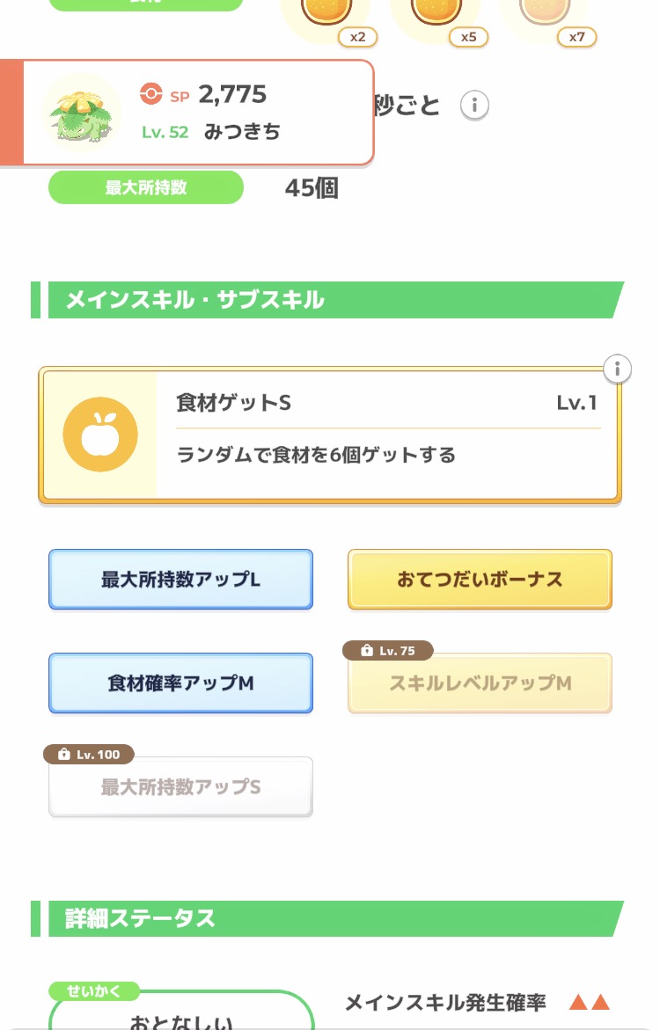Select the locked 最大所持数アップS sub skill
Image resolution: width=660 pixels, height=1030 pixels.
click(x=180, y=787)
